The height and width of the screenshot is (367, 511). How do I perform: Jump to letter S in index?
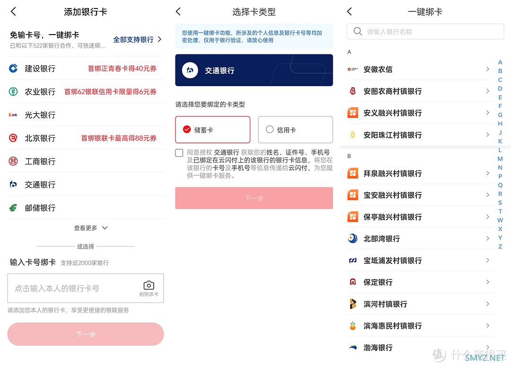click(x=500, y=203)
